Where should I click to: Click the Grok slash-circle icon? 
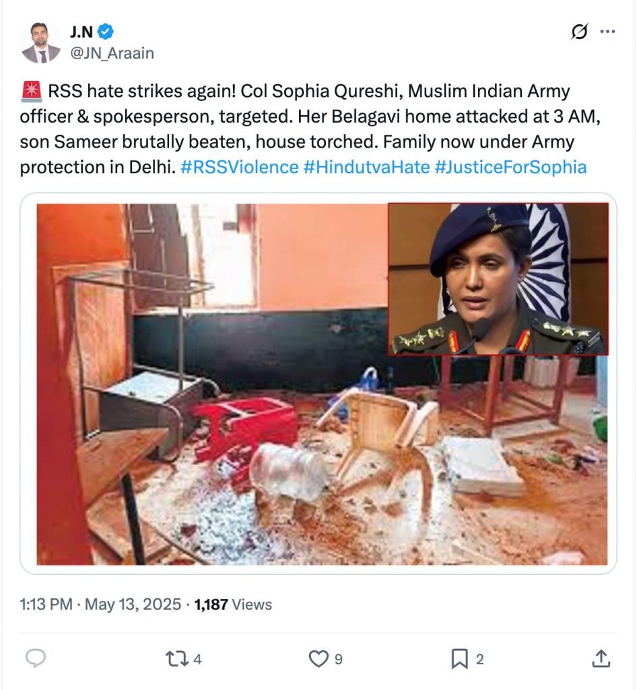578,32
